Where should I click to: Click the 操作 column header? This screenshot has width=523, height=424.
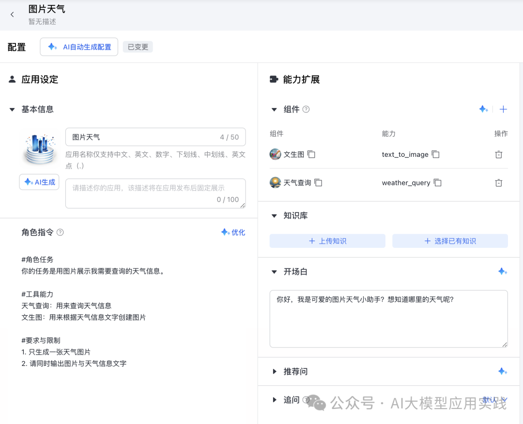[x=501, y=134]
